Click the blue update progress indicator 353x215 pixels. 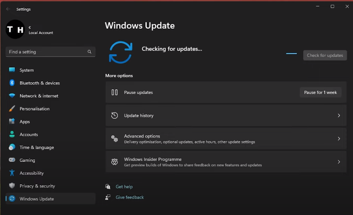click(292, 54)
